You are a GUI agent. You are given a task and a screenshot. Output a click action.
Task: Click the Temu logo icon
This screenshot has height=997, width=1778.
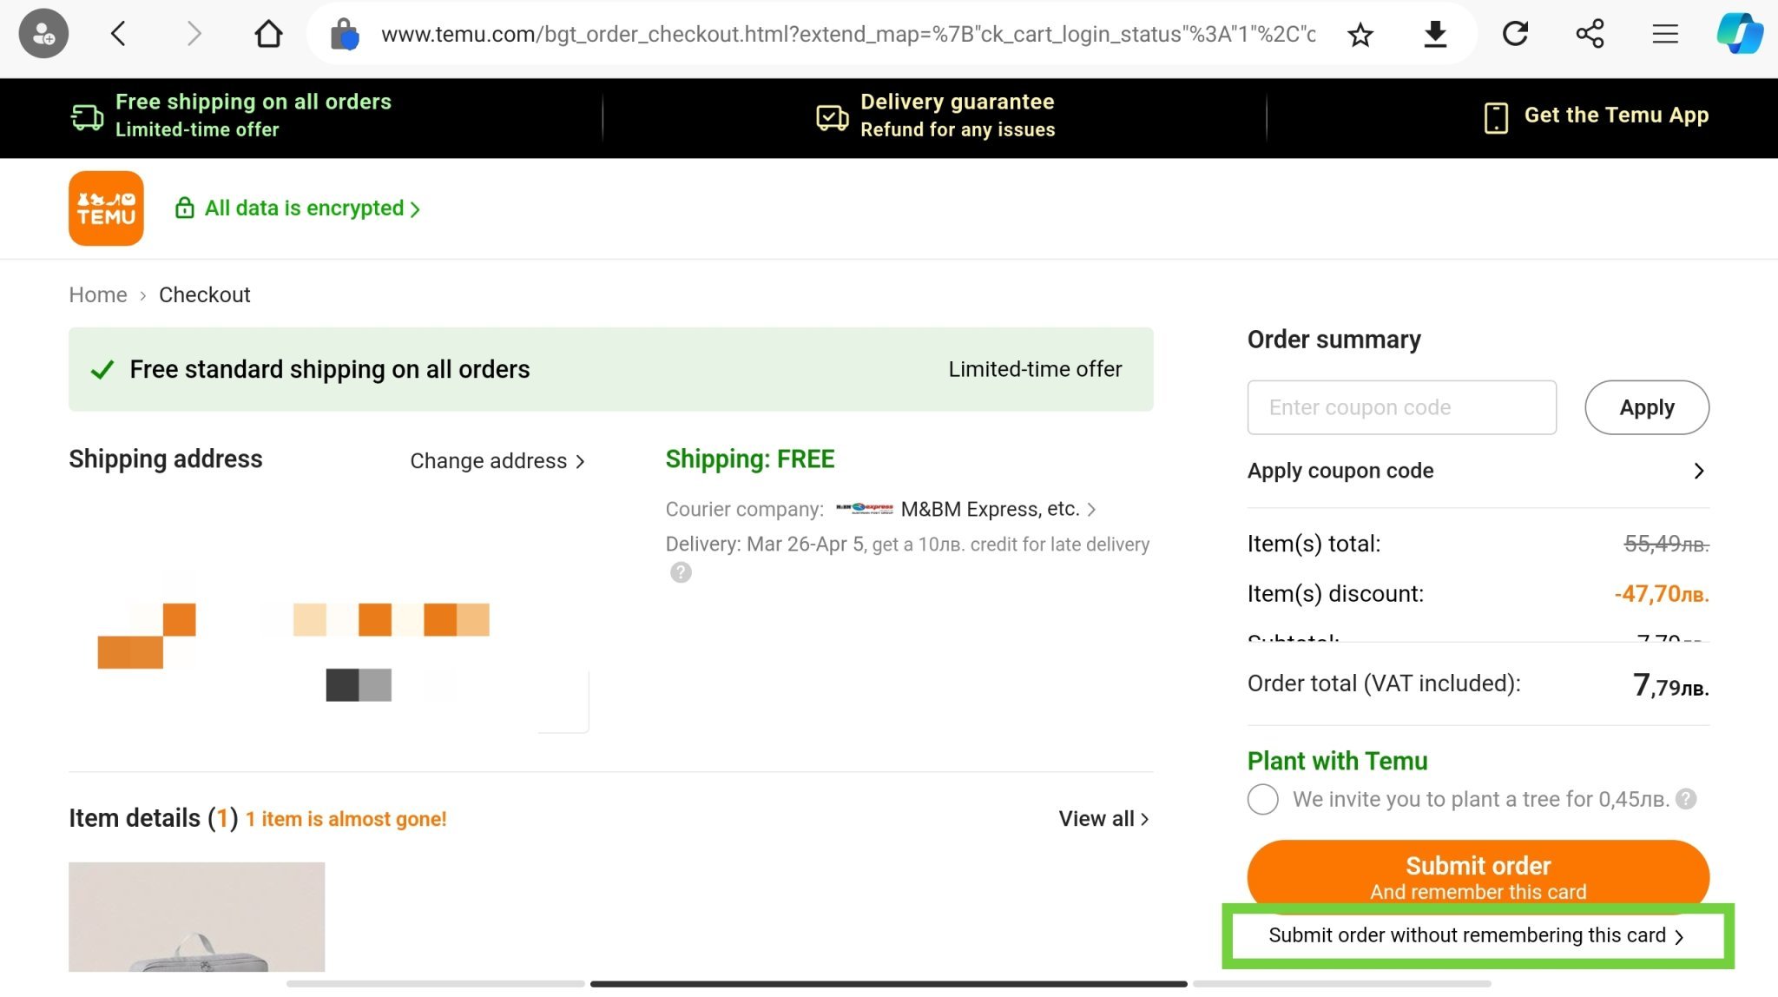pyautogui.click(x=106, y=208)
